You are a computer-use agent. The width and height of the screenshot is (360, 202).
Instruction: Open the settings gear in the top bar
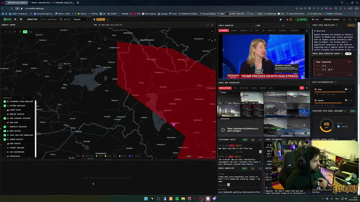coord(355,19)
